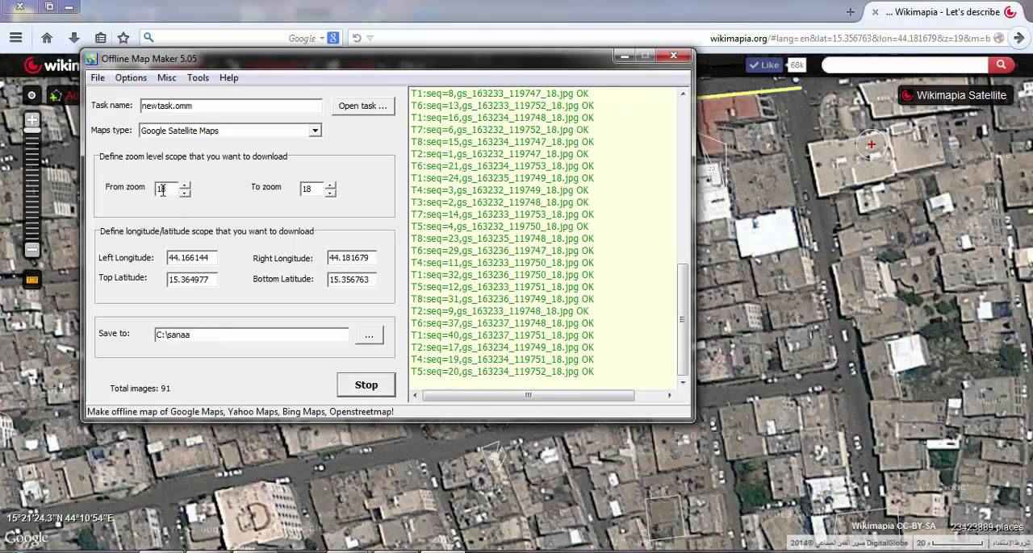
Task: Click Wikimapia zoom in plus button
Action: [32, 120]
